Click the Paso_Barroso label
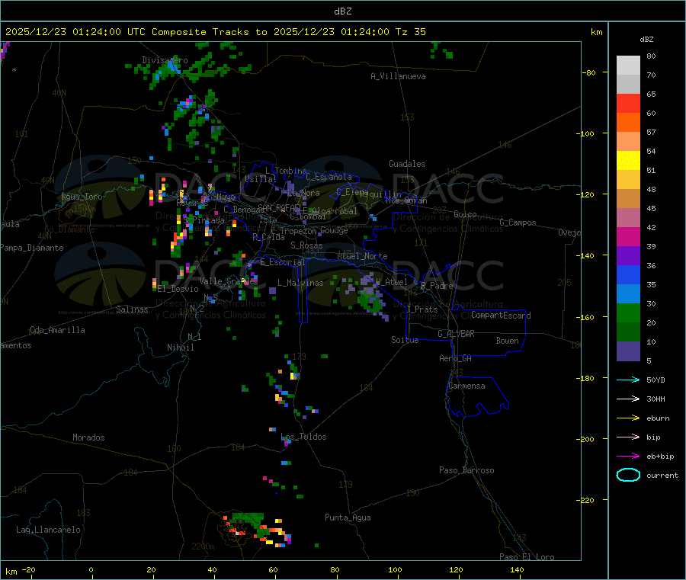This screenshot has height=580, width=686. coord(466,470)
